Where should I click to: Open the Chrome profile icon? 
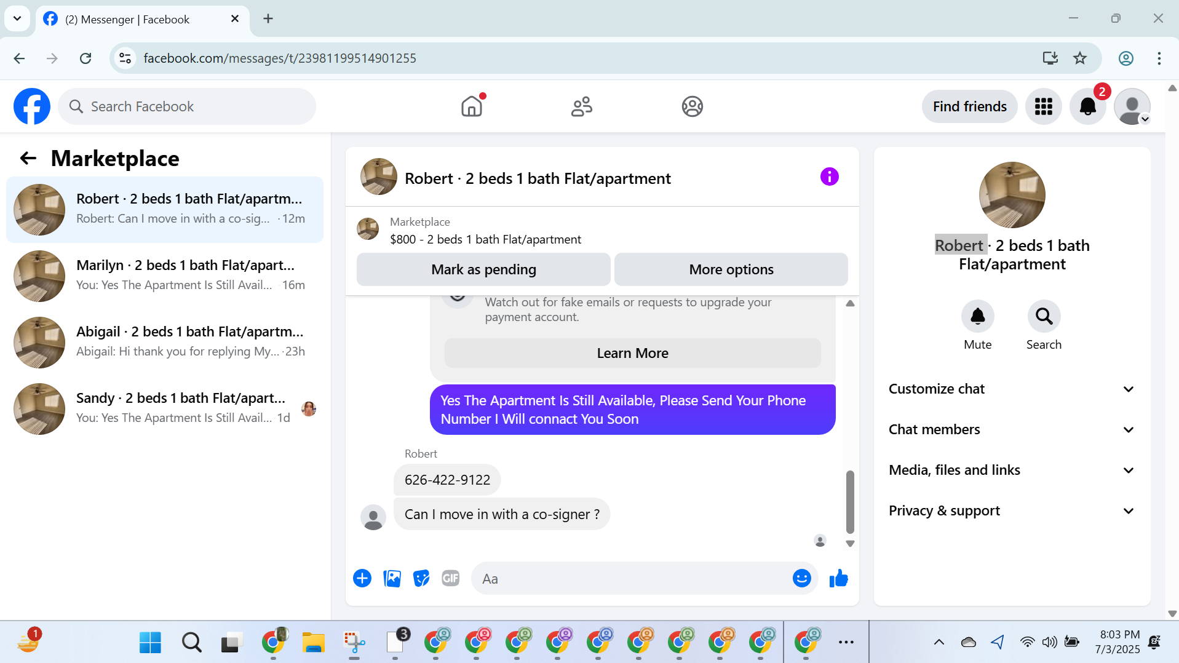click(x=1125, y=58)
